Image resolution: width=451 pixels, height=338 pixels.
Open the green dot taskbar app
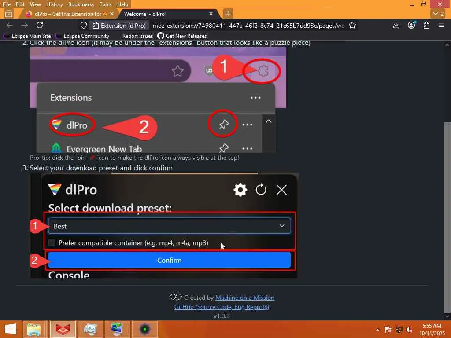(x=144, y=329)
